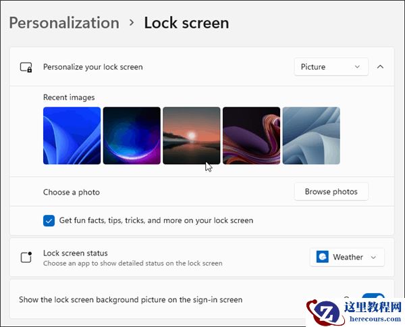Click the lock screen monitor icon
This screenshot has height=327, width=405.
(x=26, y=67)
